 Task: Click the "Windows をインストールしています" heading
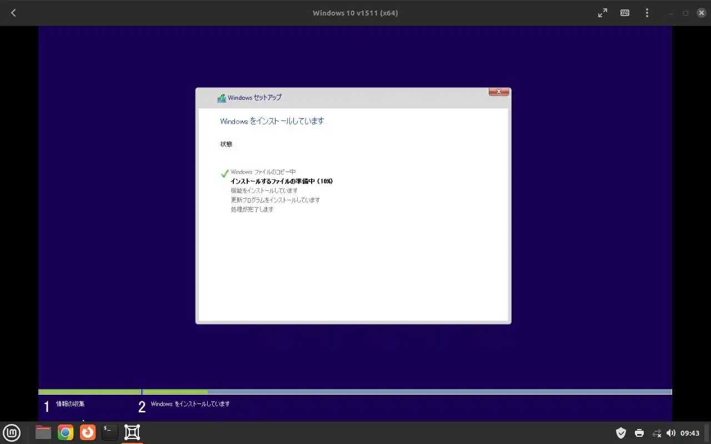point(272,121)
